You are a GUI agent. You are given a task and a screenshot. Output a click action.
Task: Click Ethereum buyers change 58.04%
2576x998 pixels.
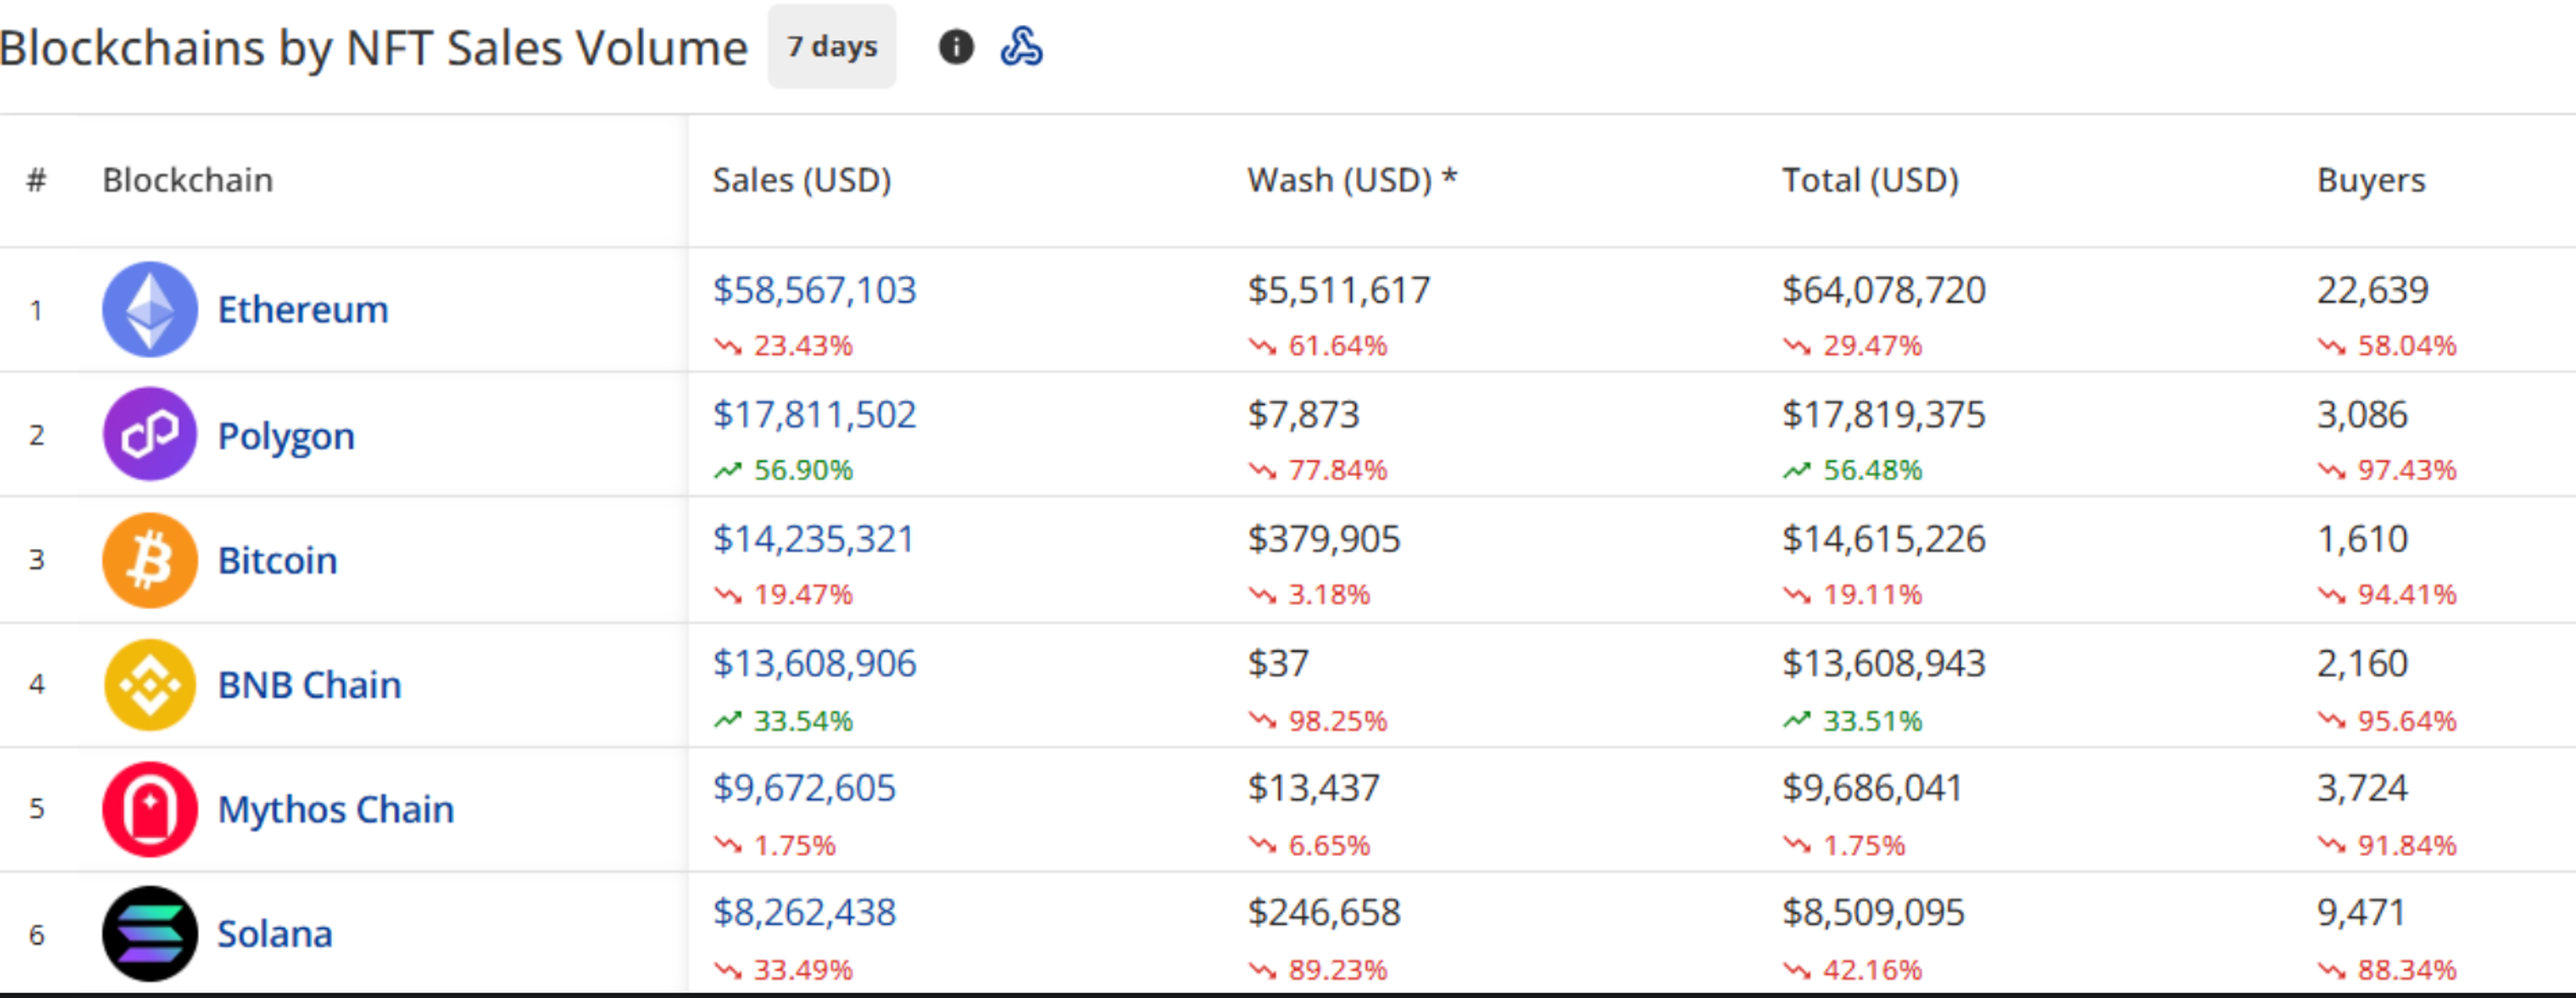pos(2387,346)
